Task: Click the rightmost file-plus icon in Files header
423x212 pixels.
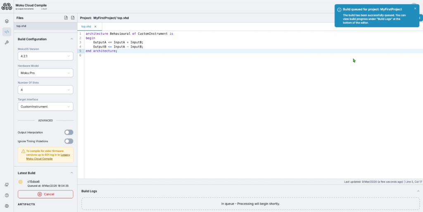Action: (x=73, y=18)
